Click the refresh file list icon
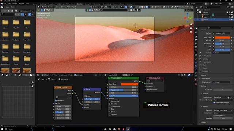Viewport: 234px width, 131px height. [12, 11]
